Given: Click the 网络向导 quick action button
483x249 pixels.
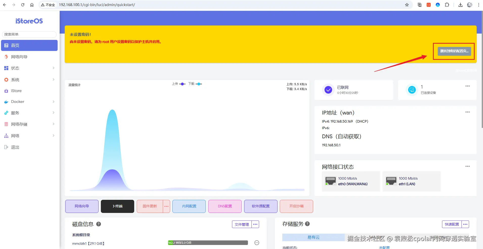Looking at the screenshot, I should click(82, 206).
